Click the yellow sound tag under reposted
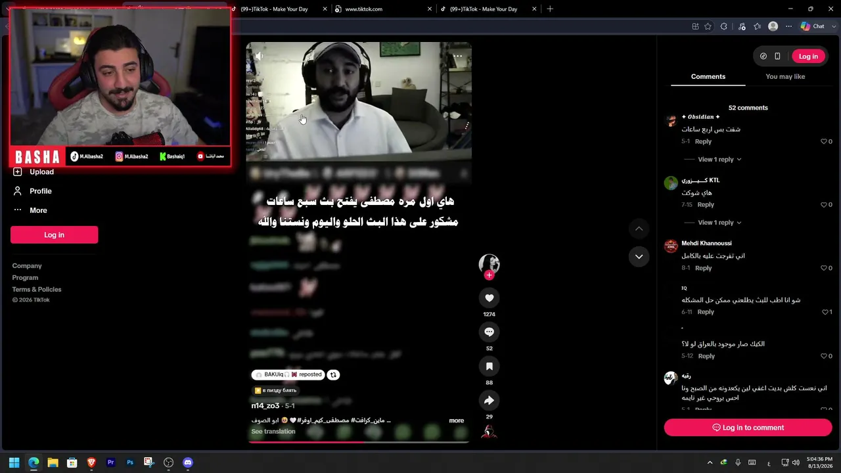The width and height of the screenshot is (841, 473). tap(276, 390)
